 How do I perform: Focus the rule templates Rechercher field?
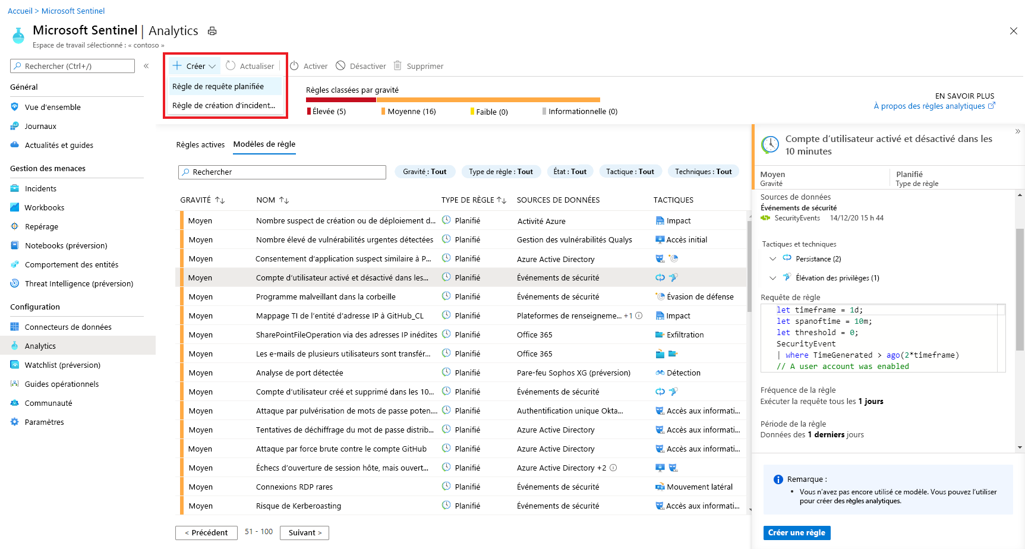click(x=282, y=172)
